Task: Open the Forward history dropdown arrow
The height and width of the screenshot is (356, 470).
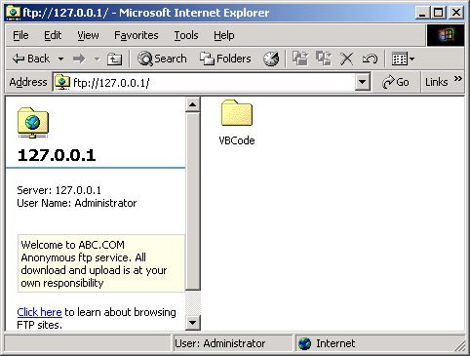Action: pyautogui.click(x=97, y=59)
